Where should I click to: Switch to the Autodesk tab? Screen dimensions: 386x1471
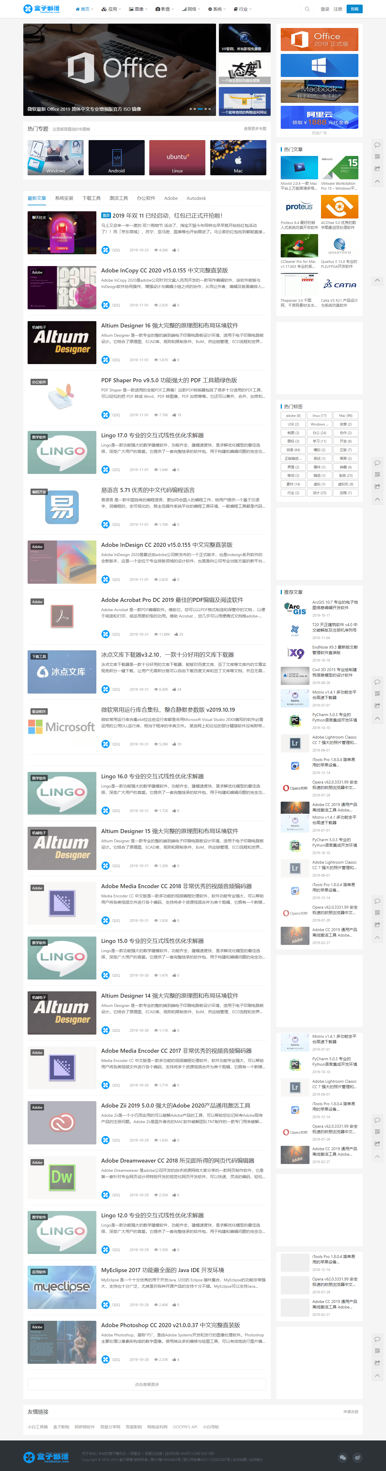pos(196,198)
